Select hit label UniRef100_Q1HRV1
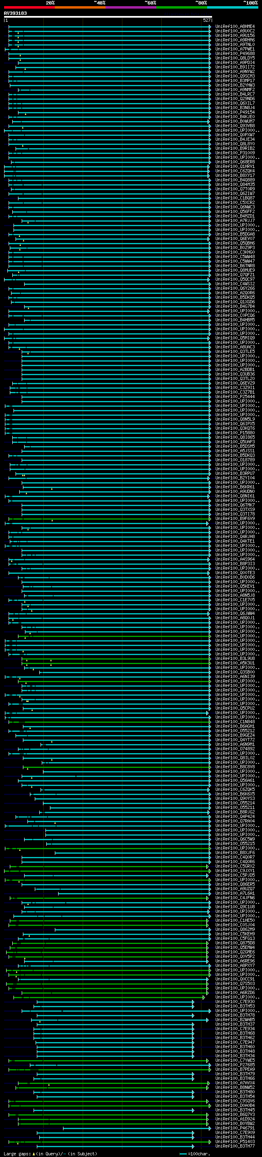The height and width of the screenshot is (1157, 262). point(235,166)
